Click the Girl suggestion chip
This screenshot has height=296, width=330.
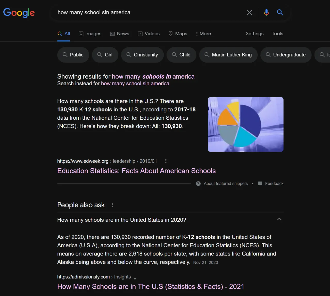[x=105, y=55]
